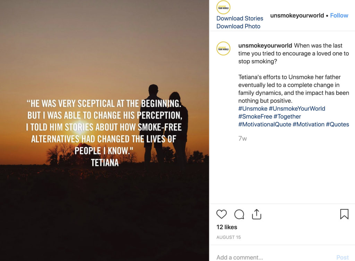Open the #UnsmokeYourWorld hashtag
Screen dimensions: 355x261
[297, 108]
